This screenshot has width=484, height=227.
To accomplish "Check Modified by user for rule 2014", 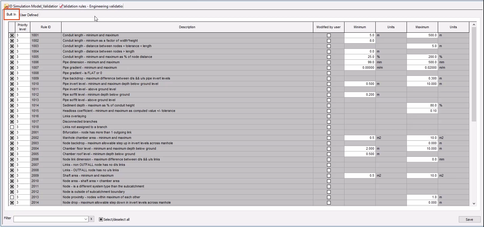I will pyautogui.click(x=329, y=203).
